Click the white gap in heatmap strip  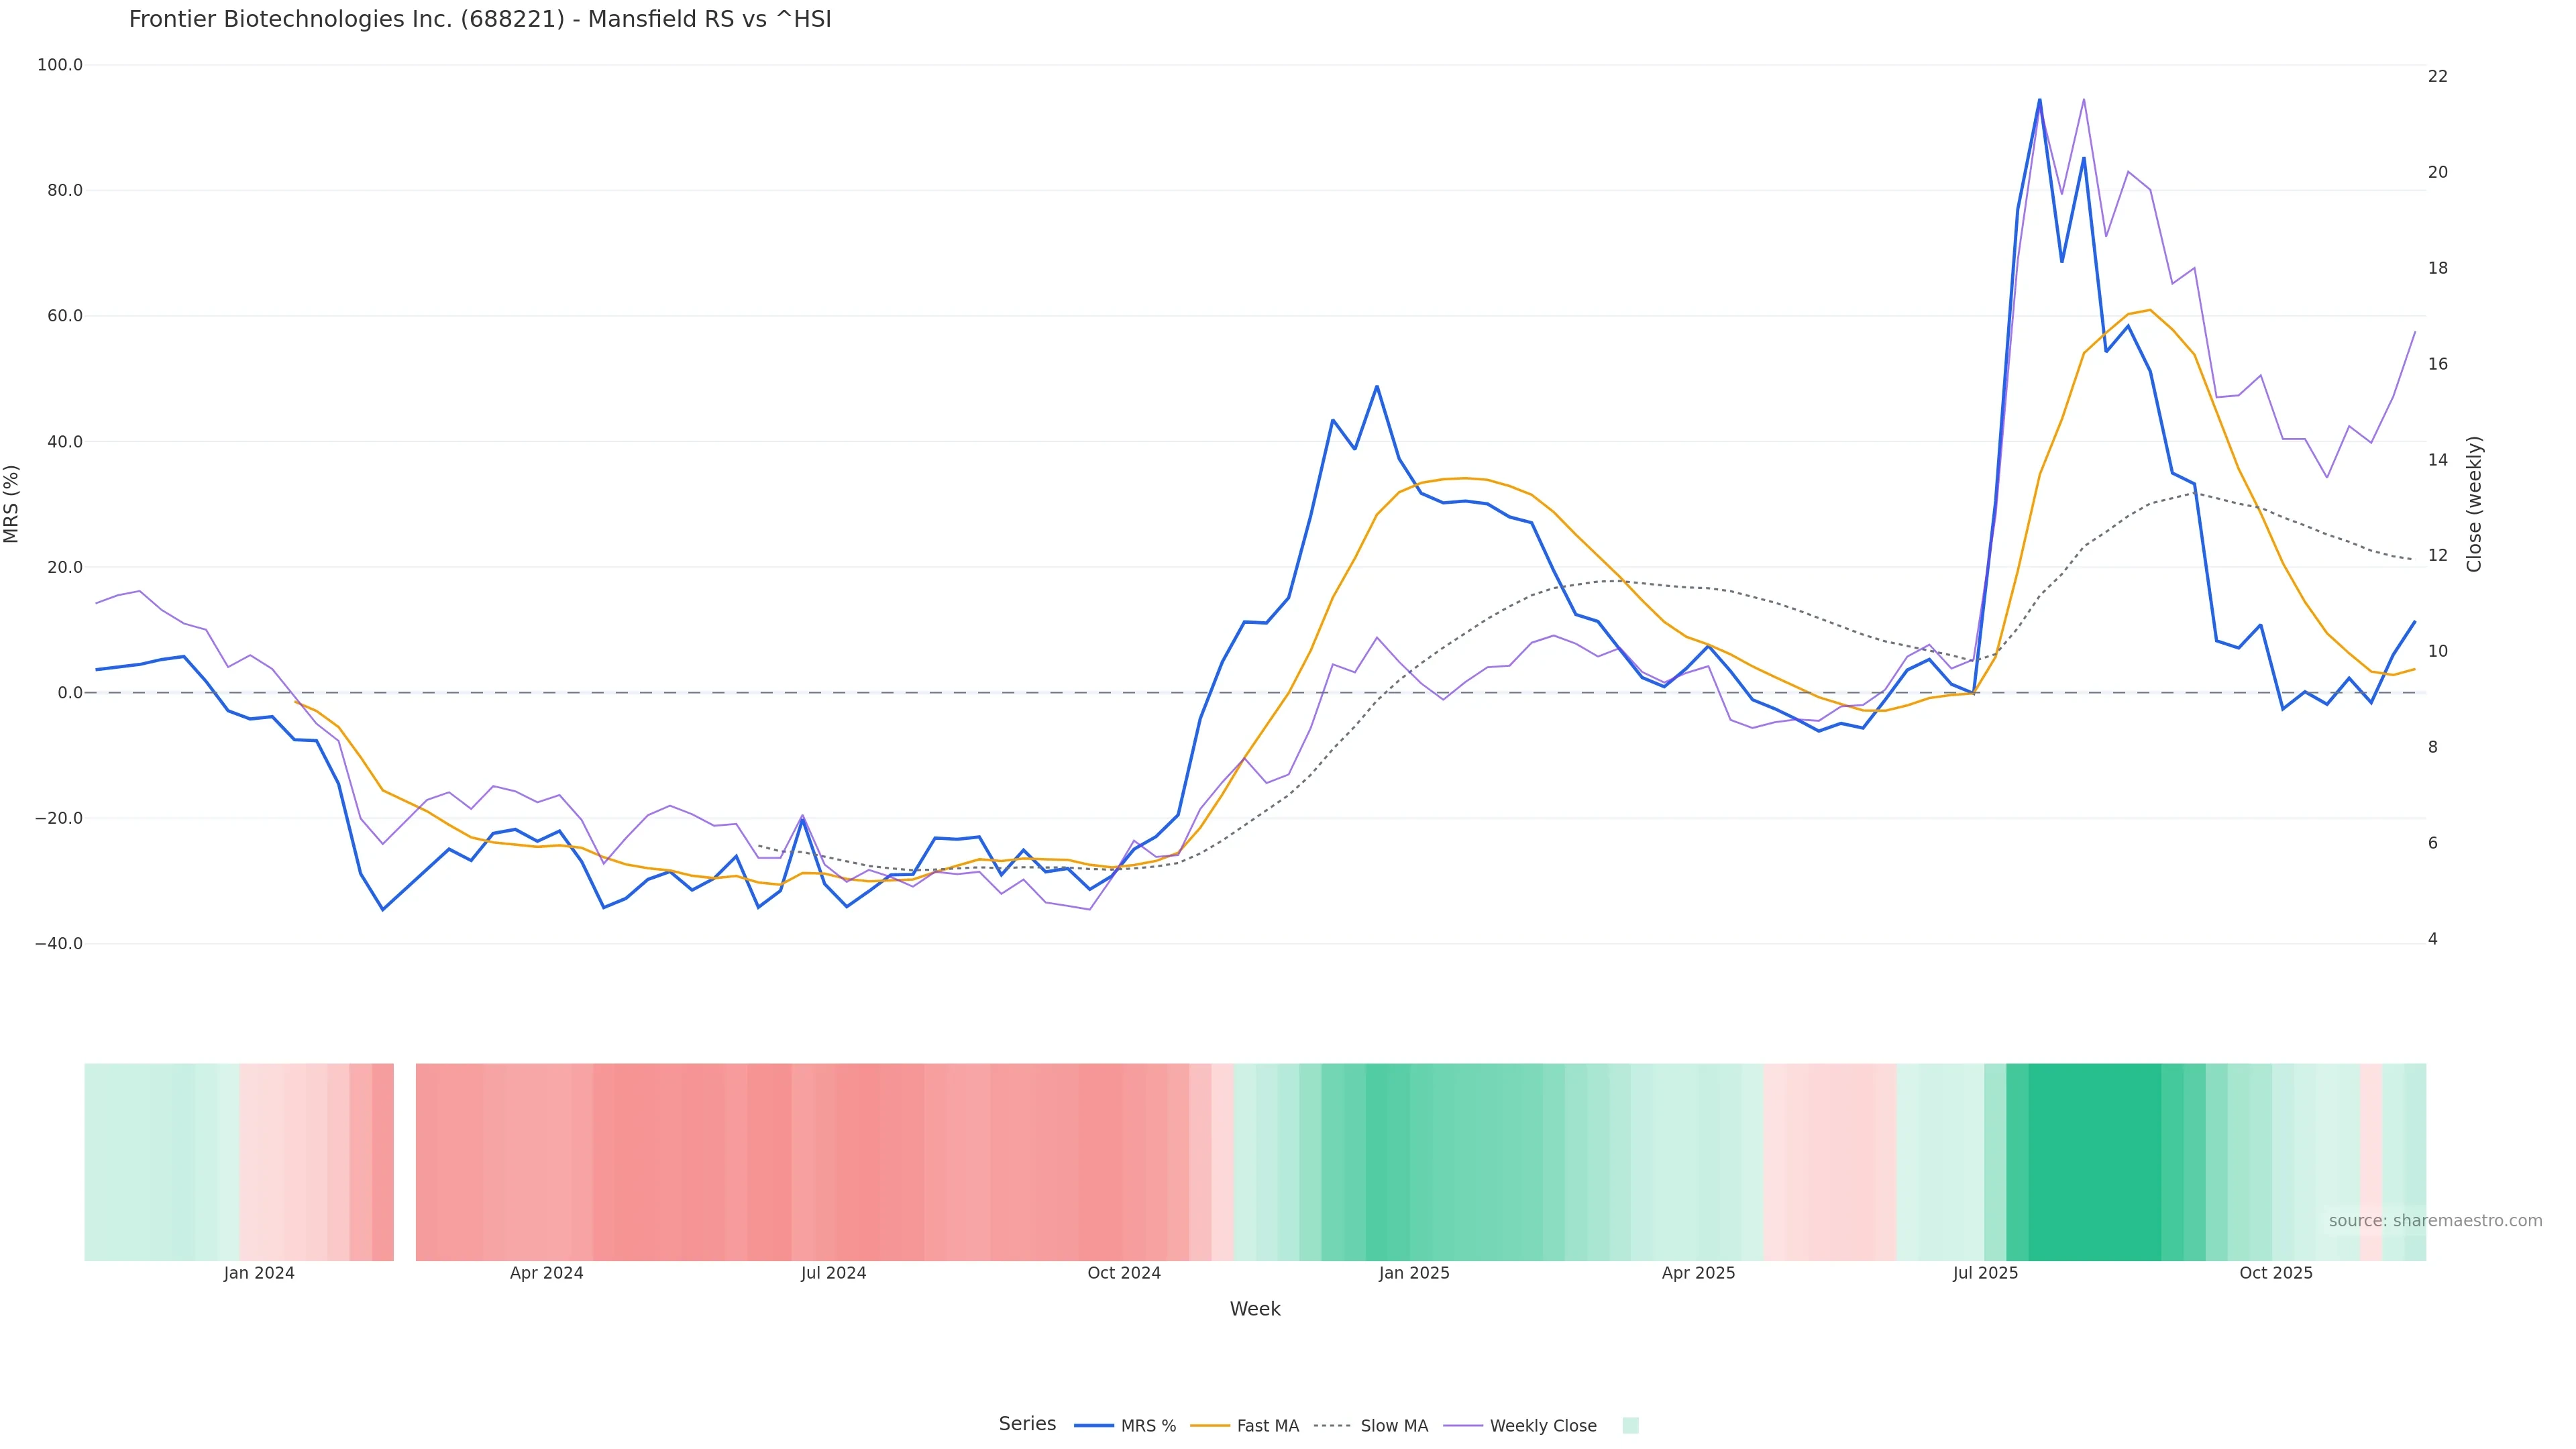click(405, 1162)
